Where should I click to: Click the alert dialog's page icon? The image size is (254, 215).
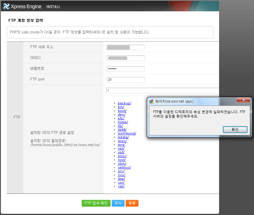click(x=152, y=101)
